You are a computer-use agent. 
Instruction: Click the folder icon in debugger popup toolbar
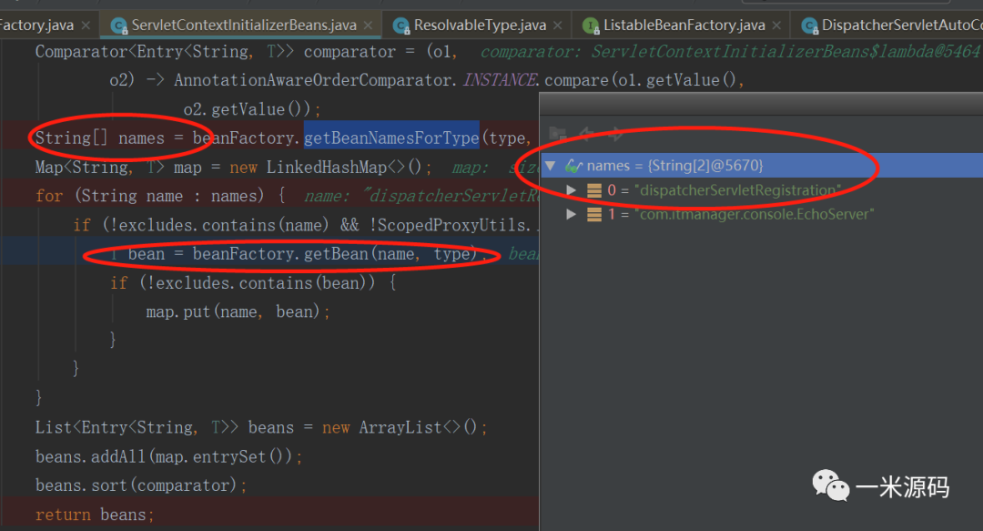point(557,134)
